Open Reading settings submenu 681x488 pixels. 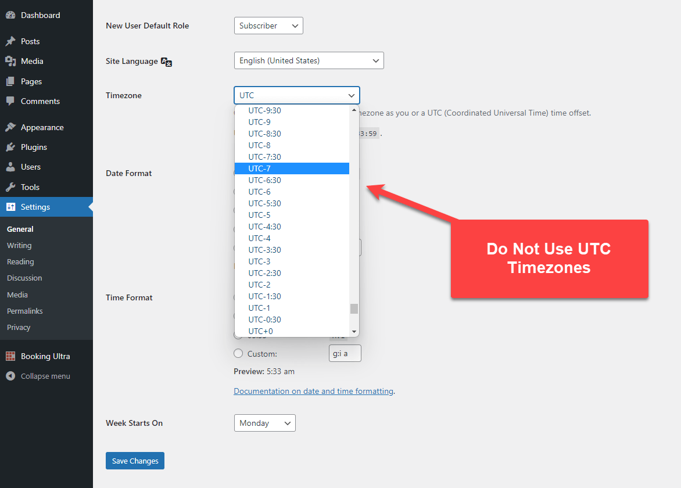click(x=20, y=262)
